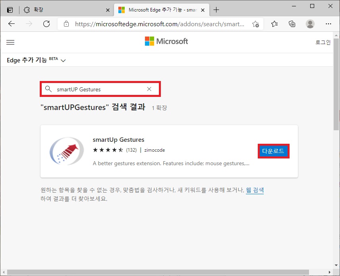The image size is (340, 276).
Task: View site information lock icon
Action: (66, 24)
